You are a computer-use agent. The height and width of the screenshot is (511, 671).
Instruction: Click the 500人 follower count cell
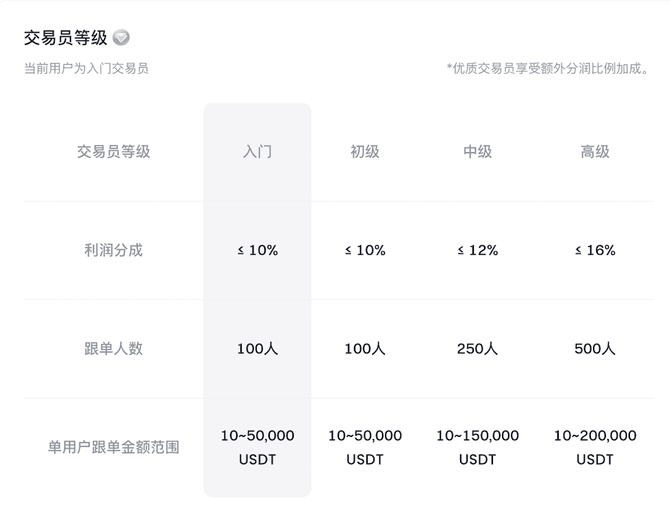coord(595,349)
